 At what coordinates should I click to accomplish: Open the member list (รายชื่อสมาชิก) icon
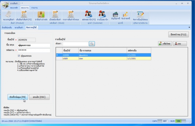point(103,16)
